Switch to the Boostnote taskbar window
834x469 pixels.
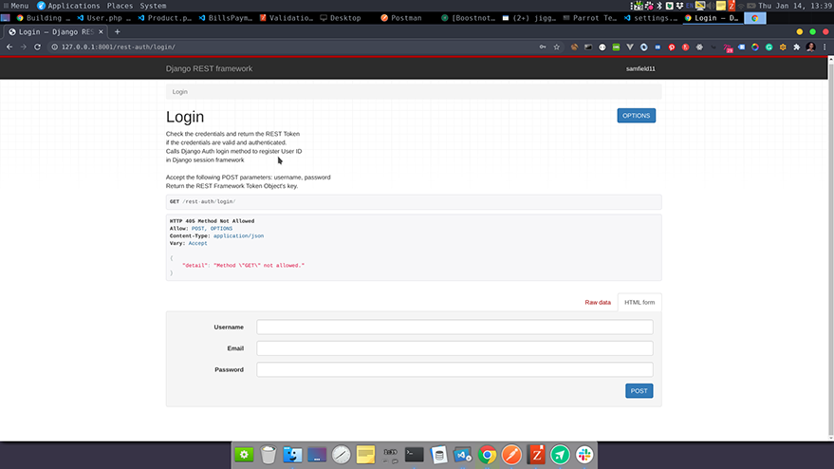point(468,18)
